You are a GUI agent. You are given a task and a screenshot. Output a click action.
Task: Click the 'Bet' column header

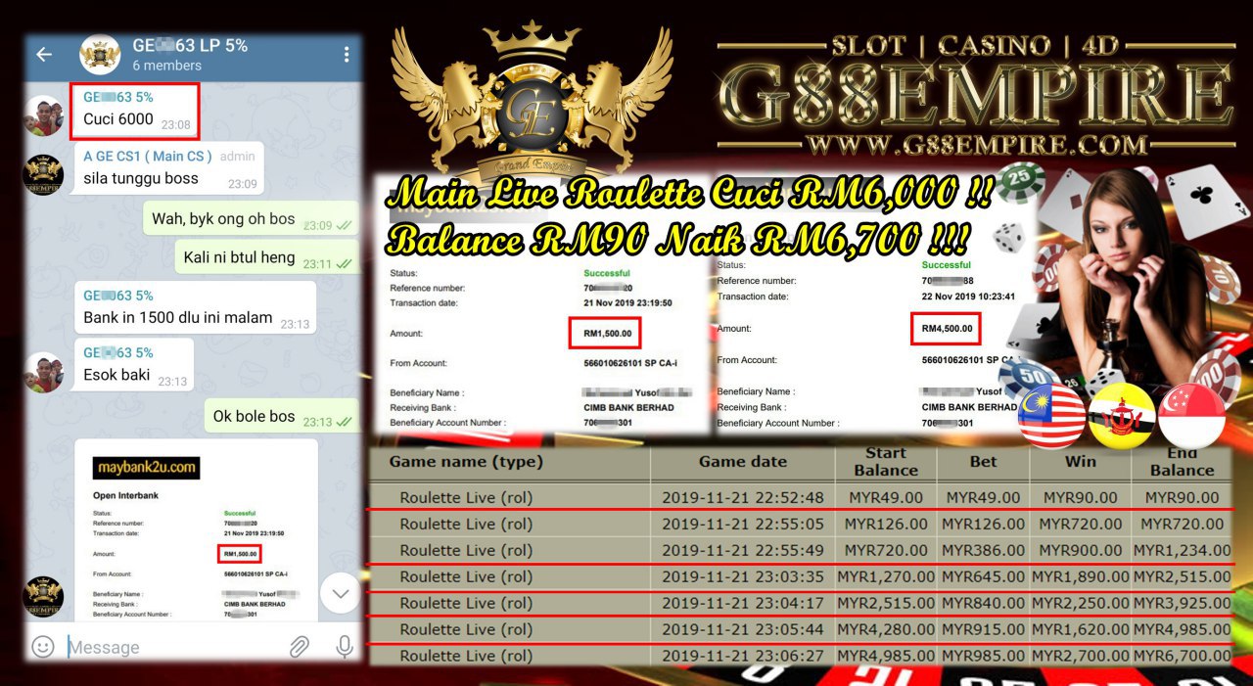tap(983, 461)
